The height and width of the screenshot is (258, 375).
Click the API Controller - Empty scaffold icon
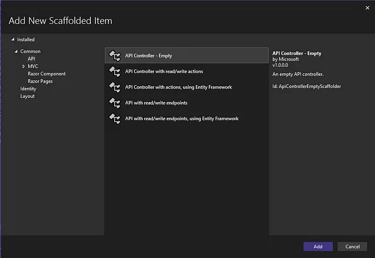coord(115,56)
